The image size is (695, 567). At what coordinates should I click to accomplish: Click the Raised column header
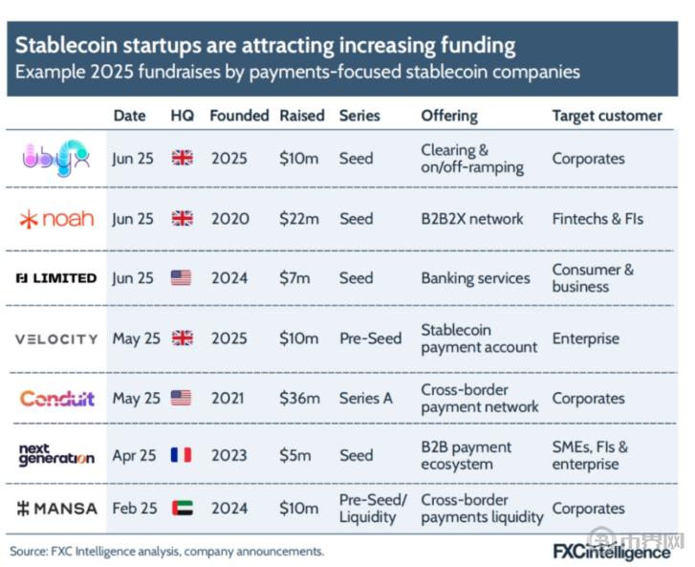(x=301, y=116)
